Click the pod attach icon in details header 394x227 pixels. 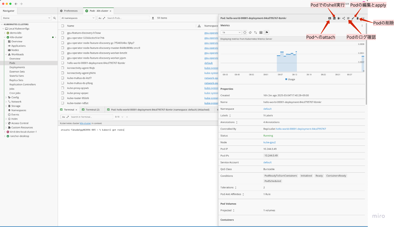tap(330, 18)
